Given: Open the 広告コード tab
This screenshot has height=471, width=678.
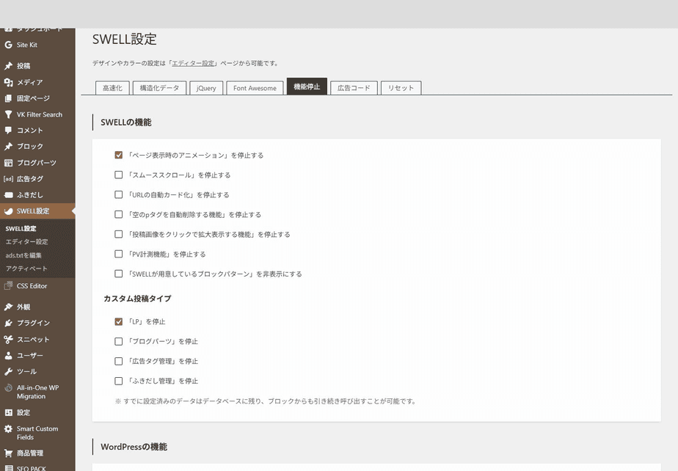Looking at the screenshot, I should click(x=354, y=88).
